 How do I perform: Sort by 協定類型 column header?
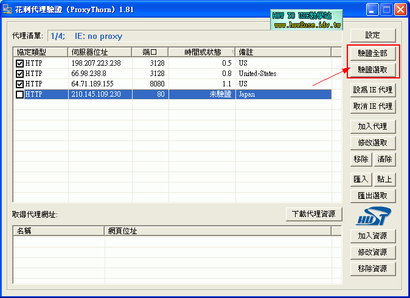tap(41, 52)
